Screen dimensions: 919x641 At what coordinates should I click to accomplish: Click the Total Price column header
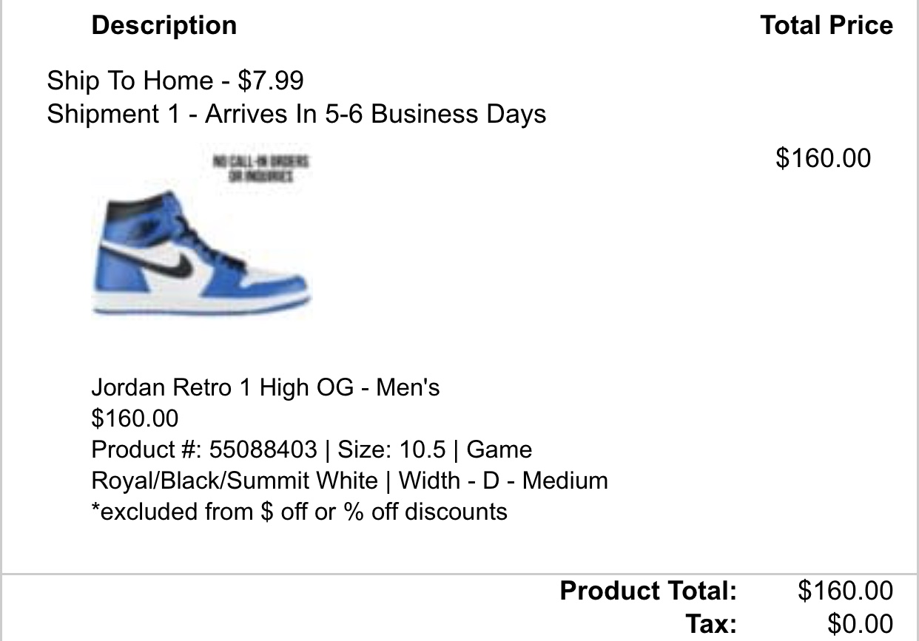point(827,25)
